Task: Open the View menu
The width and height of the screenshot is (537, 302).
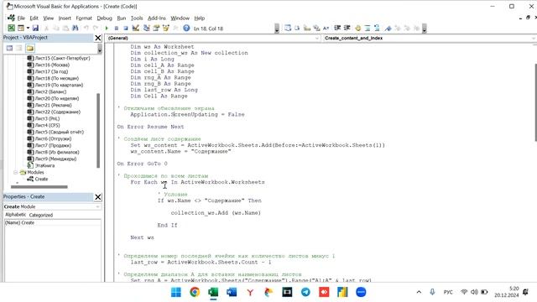Action: click(49, 18)
